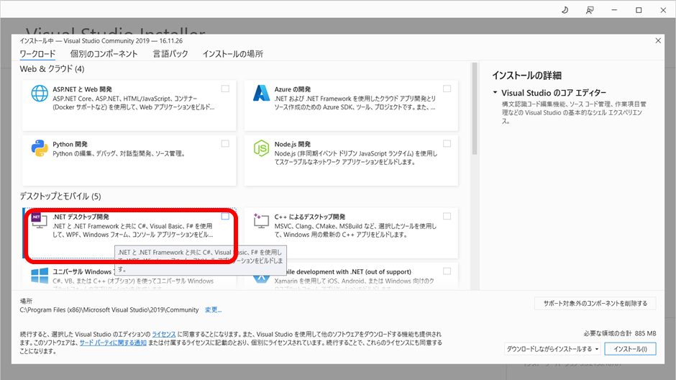Screen dimensions: 676x380
Task: Click the ASP.NET globe workload icon
Action: click(x=40, y=94)
